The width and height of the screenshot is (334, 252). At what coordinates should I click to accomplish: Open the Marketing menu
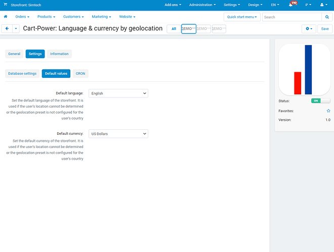coord(101,17)
